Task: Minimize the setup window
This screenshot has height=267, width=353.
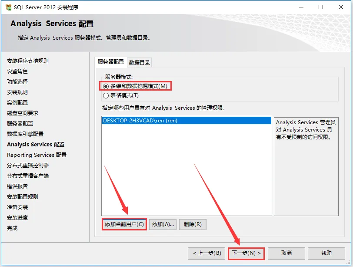Action: point(301,7)
